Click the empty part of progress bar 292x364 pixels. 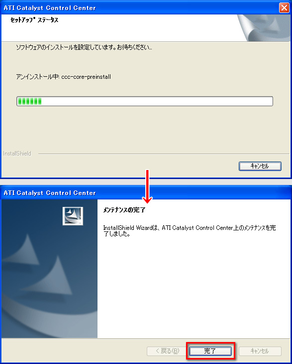(157, 101)
